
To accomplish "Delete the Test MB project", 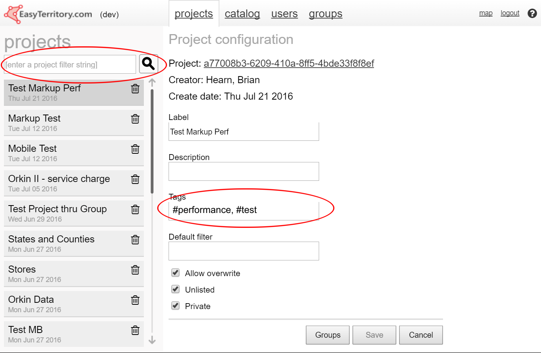I will (135, 330).
